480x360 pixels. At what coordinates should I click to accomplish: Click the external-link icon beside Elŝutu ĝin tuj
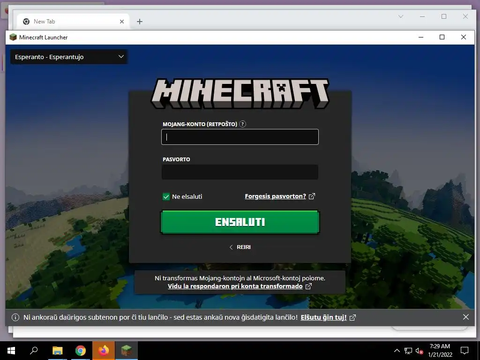tap(352, 317)
